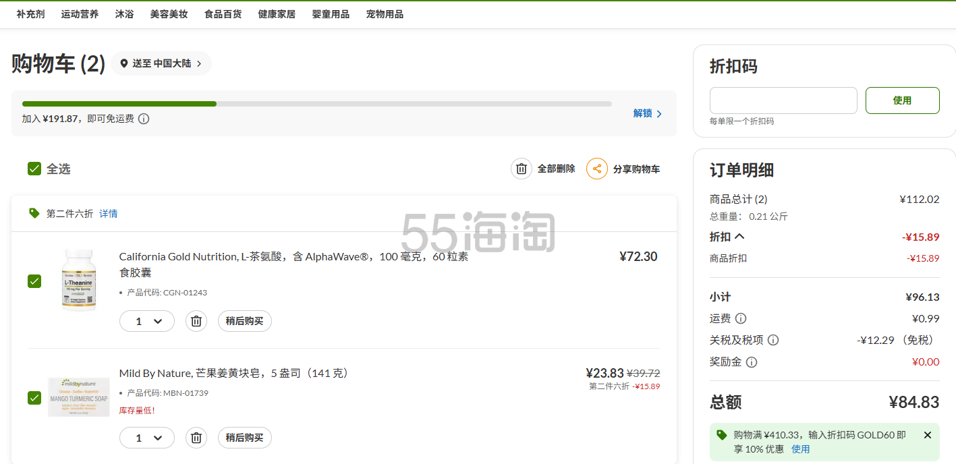Delete 芒果姜黄块皂 item with trash icon
Screen dimensions: 956x464
[x=196, y=438]
